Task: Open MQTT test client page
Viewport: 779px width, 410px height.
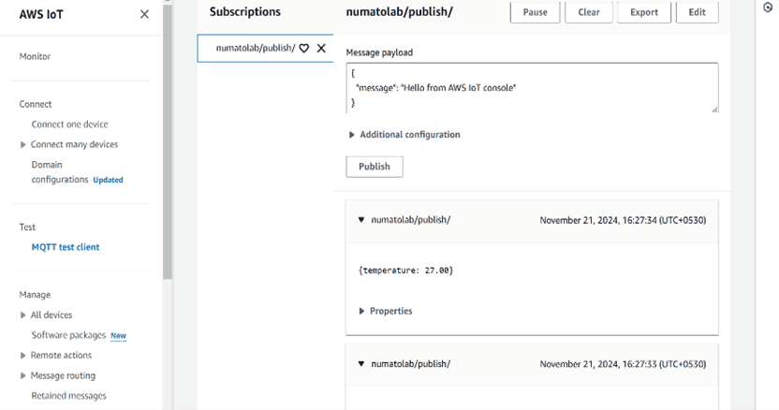Action: point(66,247)
